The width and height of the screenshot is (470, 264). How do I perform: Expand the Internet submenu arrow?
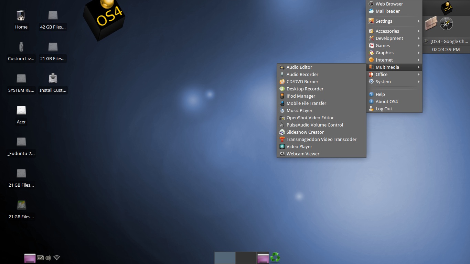419,60
